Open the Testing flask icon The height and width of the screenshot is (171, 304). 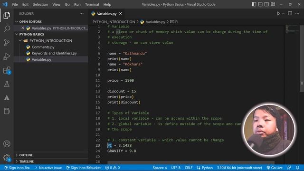point(7,84)
